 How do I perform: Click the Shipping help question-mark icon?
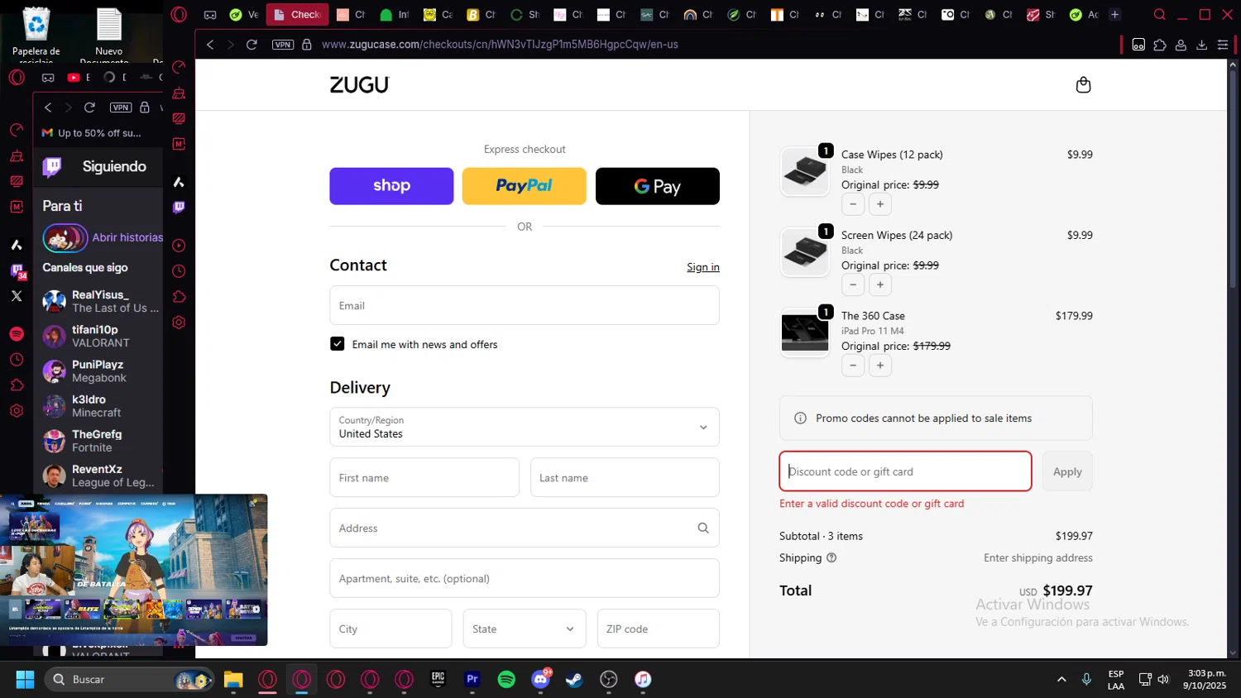tap(831, 557)
